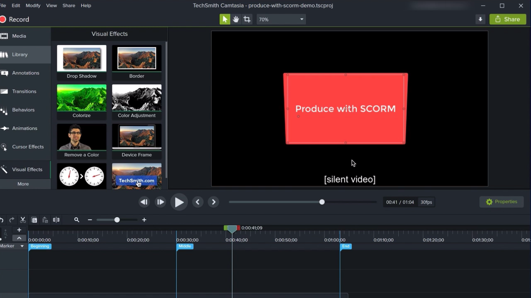
Task: Open the Behaviors tab
Action: [x=25, y=110]
